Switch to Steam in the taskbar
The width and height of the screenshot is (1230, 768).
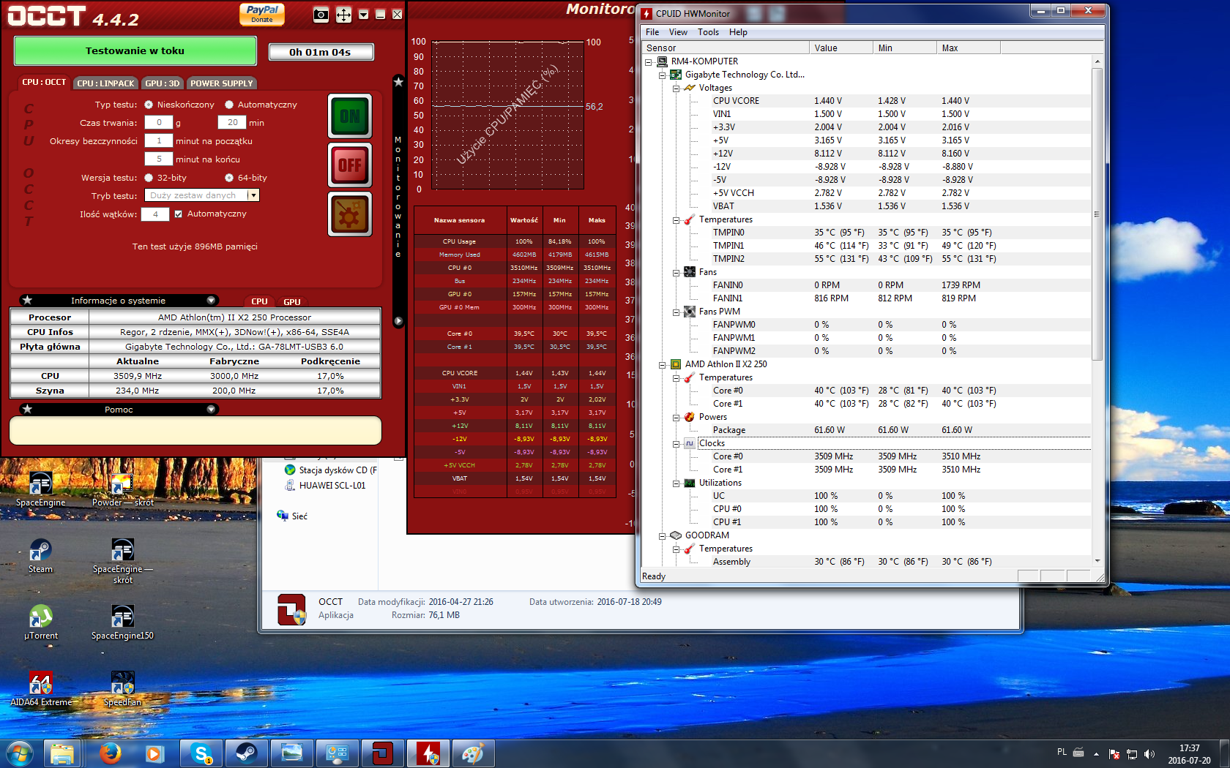click(247, 753)
